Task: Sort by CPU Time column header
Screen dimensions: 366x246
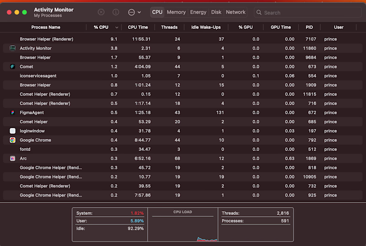Action: (x=138, y=27)
